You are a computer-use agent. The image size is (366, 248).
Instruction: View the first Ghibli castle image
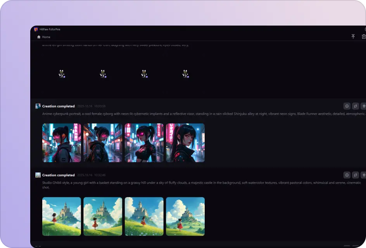[x=61, y=216]
